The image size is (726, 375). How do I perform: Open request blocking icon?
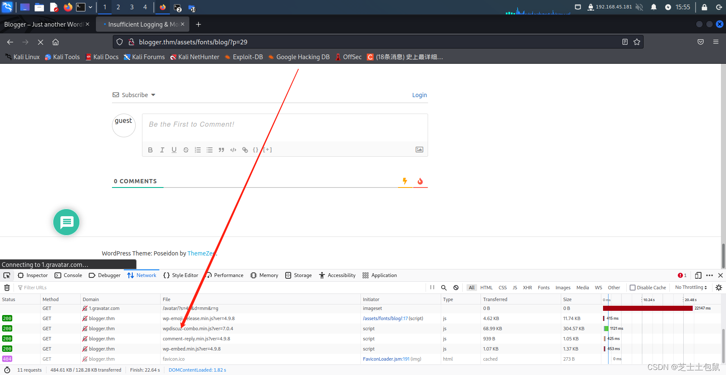click(x=456, y=288)
